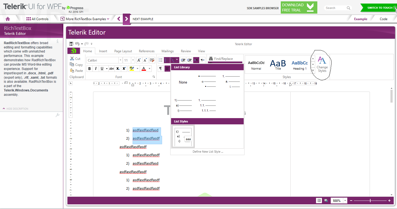The width and height of the screenshot is (397, 209).
Task: Click the numbered list icon
Action: click(x=167, y=60)
